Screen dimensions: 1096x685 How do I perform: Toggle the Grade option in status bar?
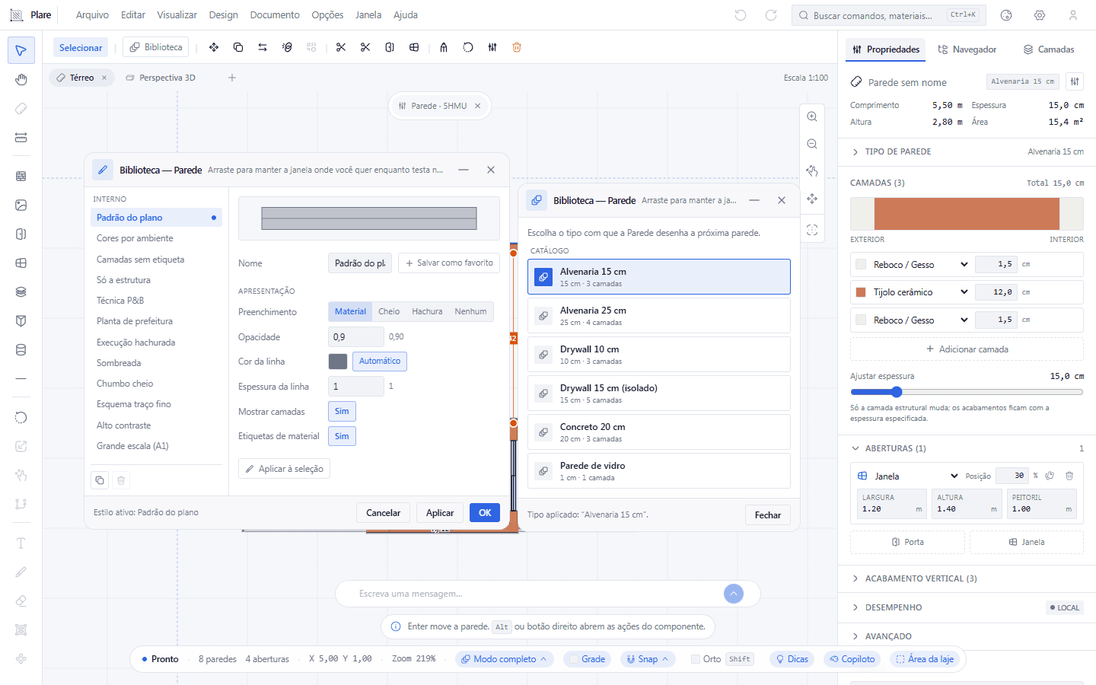(586, 659)
